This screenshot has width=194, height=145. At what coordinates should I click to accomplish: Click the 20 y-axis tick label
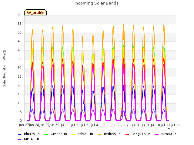(x=19, y=85)
